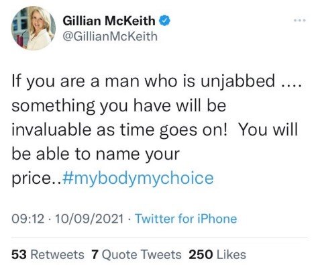The width and height of the screenshot is (320, 265).
Task: Click the 10/09/2021 date
Action: 89,219
